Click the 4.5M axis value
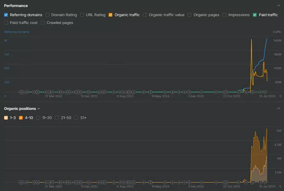 point(278,145)
